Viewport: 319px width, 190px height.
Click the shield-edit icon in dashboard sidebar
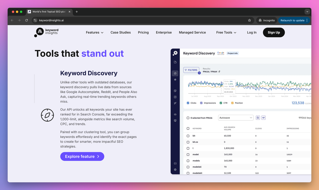click(175, 91)
